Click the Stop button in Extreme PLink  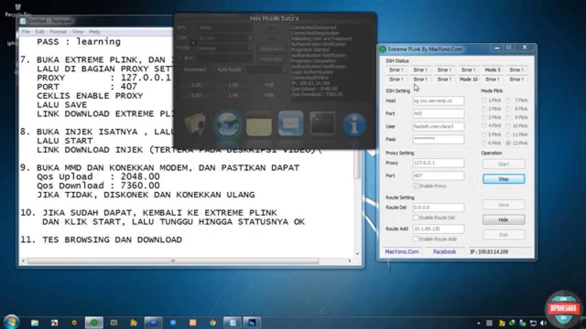point(504,179)
